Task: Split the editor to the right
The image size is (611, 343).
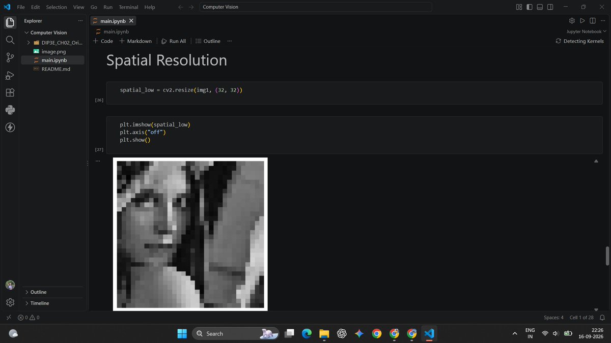Action: 593,21
